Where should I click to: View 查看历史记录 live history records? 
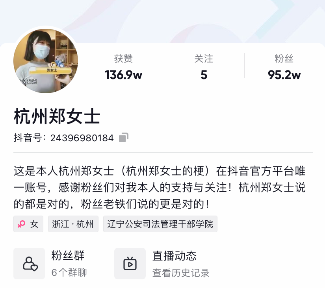tap(181, 273)
